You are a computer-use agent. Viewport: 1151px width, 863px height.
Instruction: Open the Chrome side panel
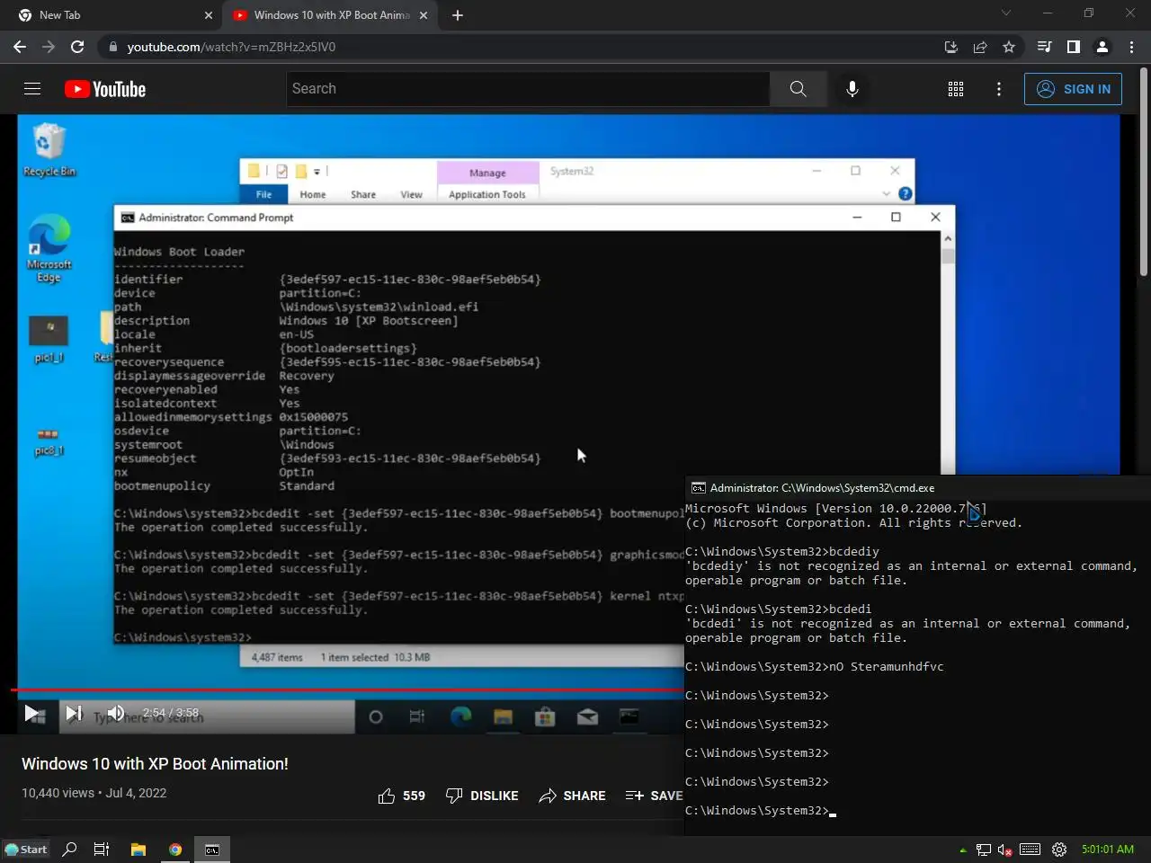tap(1073, 47)
